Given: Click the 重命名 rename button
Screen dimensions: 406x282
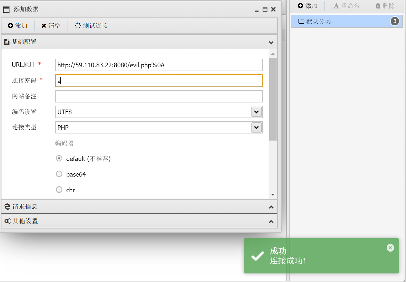Looking at the screenshot, I should [x=346, y=6].
